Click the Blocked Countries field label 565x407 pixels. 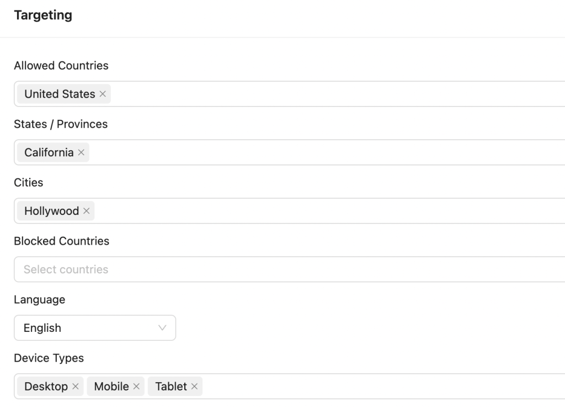click(61, 241)
